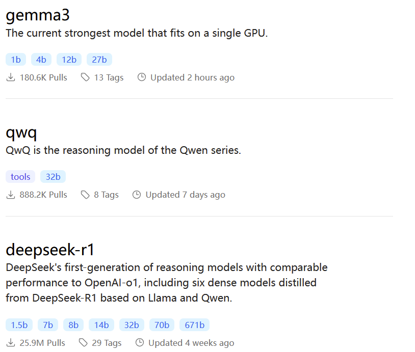Click the clock icon near Updated 2 hours ago

[x=141, y=77]
